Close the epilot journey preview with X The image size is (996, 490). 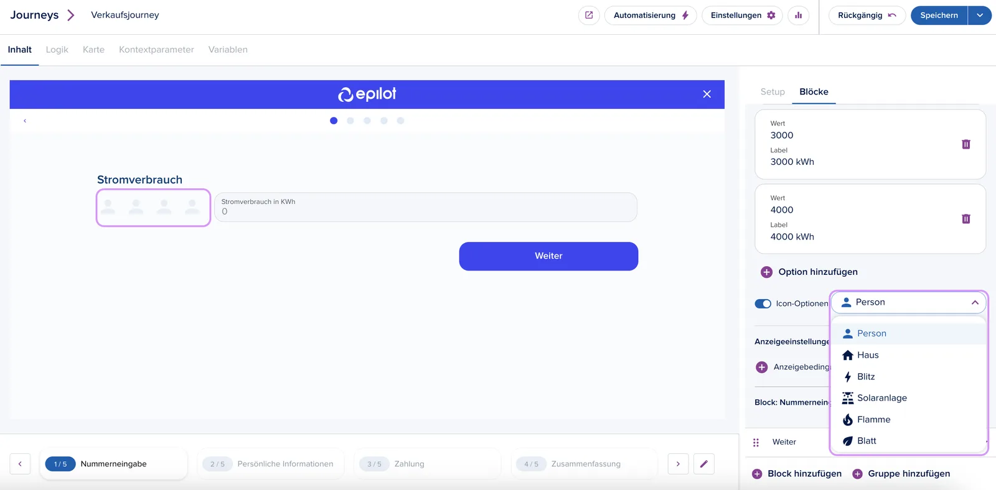coord(707,94)
